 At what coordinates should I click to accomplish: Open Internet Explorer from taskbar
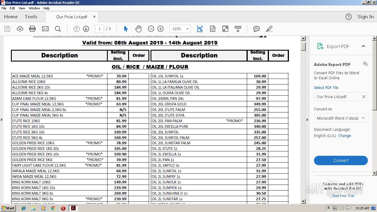24,208
